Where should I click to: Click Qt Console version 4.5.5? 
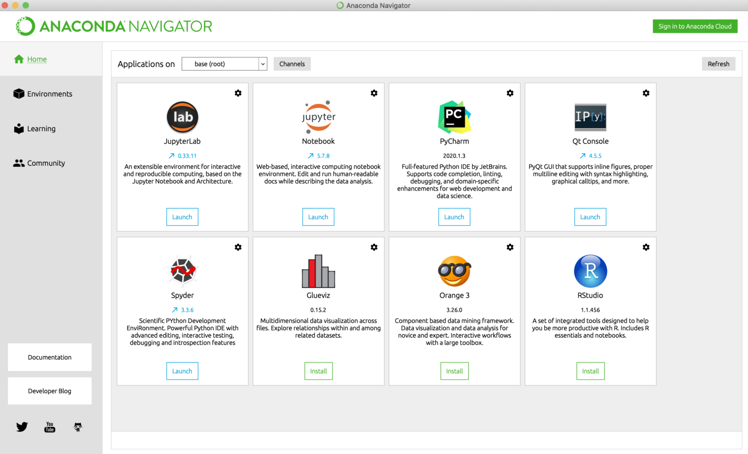[x=595, y=156]
